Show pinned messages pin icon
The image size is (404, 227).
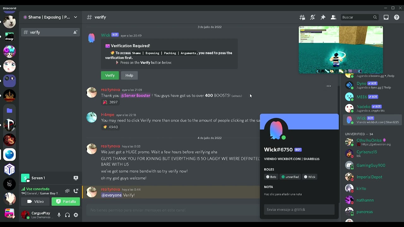click(x=323, y=17)
